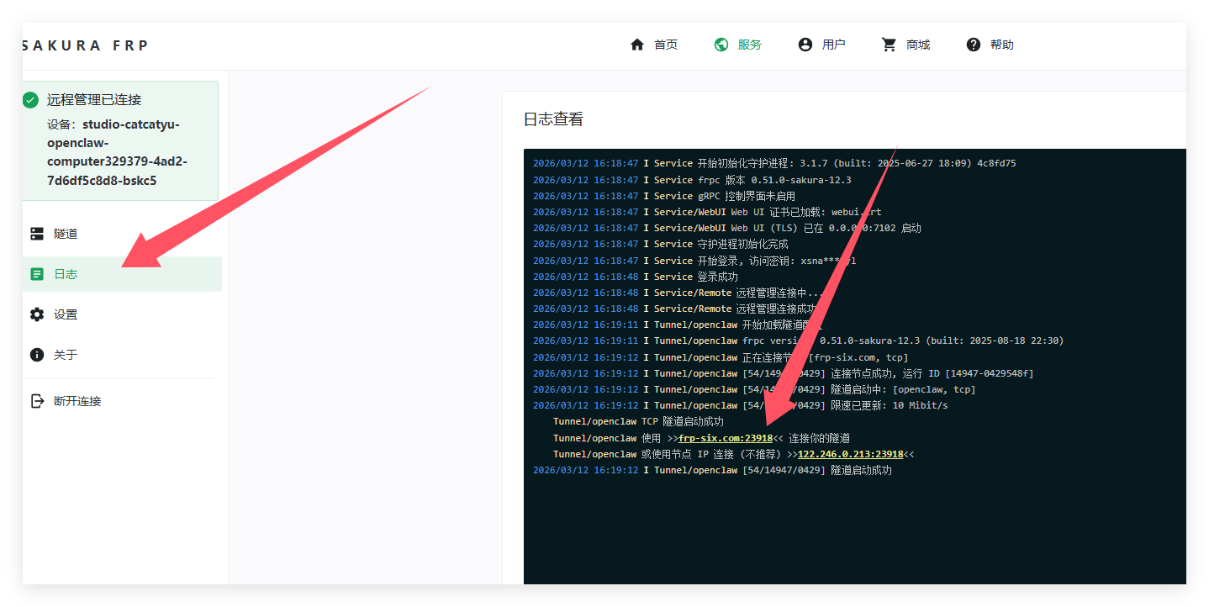1209x607 pixels.
Task: Click the SAKURA FRP logo text
Action: (85, 45)
